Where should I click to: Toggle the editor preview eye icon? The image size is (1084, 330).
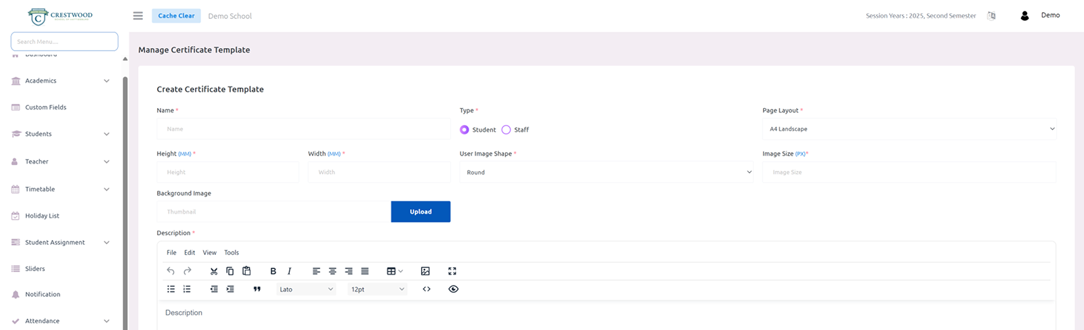click(x=454, y=289)
